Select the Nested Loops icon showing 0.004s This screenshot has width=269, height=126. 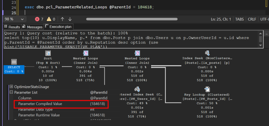[x=85, y=53]
